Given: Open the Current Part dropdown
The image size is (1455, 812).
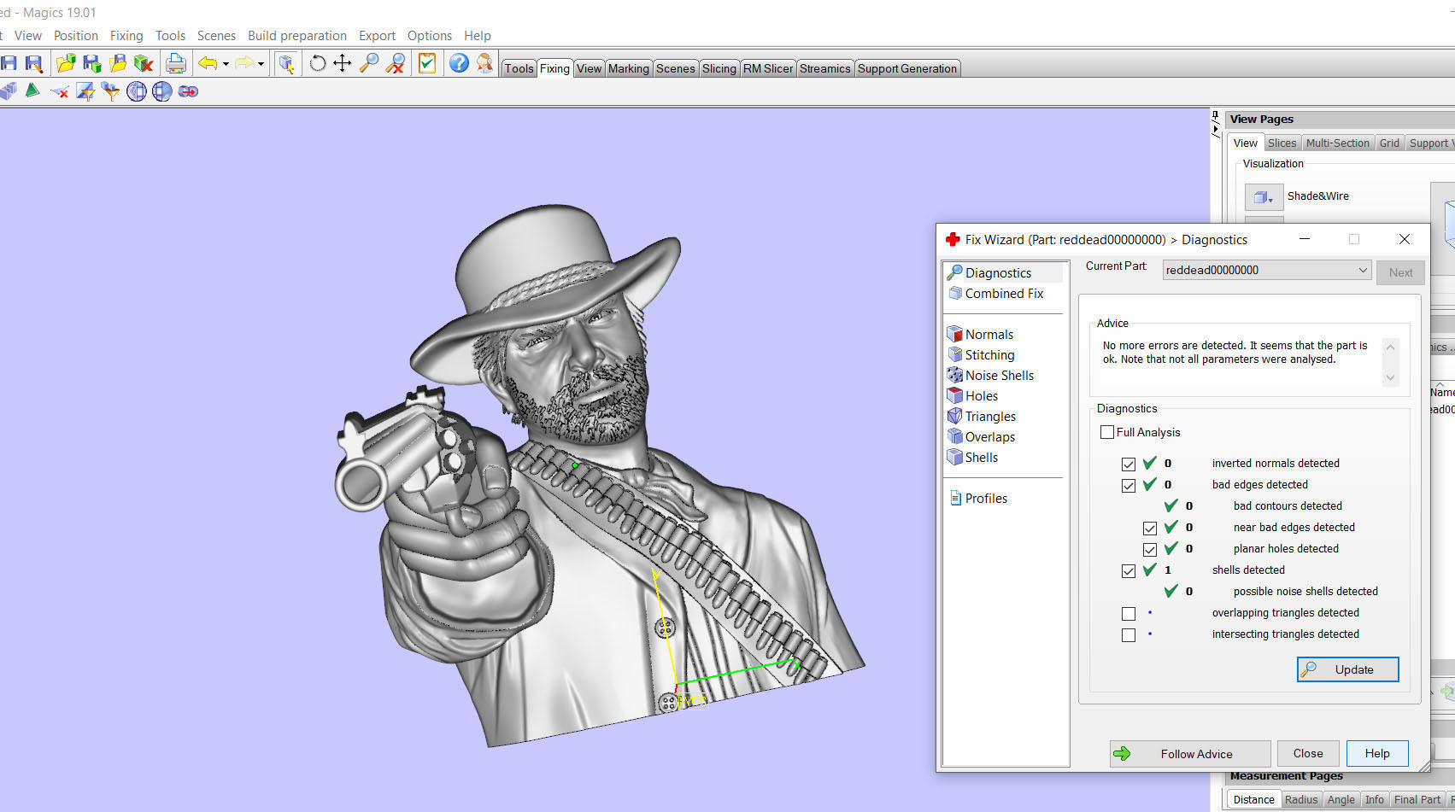Looking at the screenshot, I should coord(1267,270).
